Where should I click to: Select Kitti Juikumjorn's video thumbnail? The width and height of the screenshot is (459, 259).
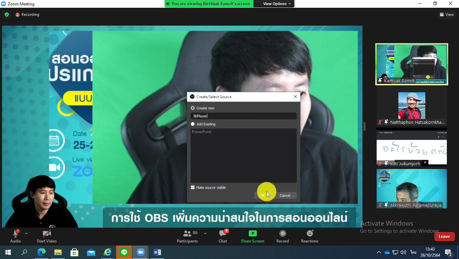412,147
